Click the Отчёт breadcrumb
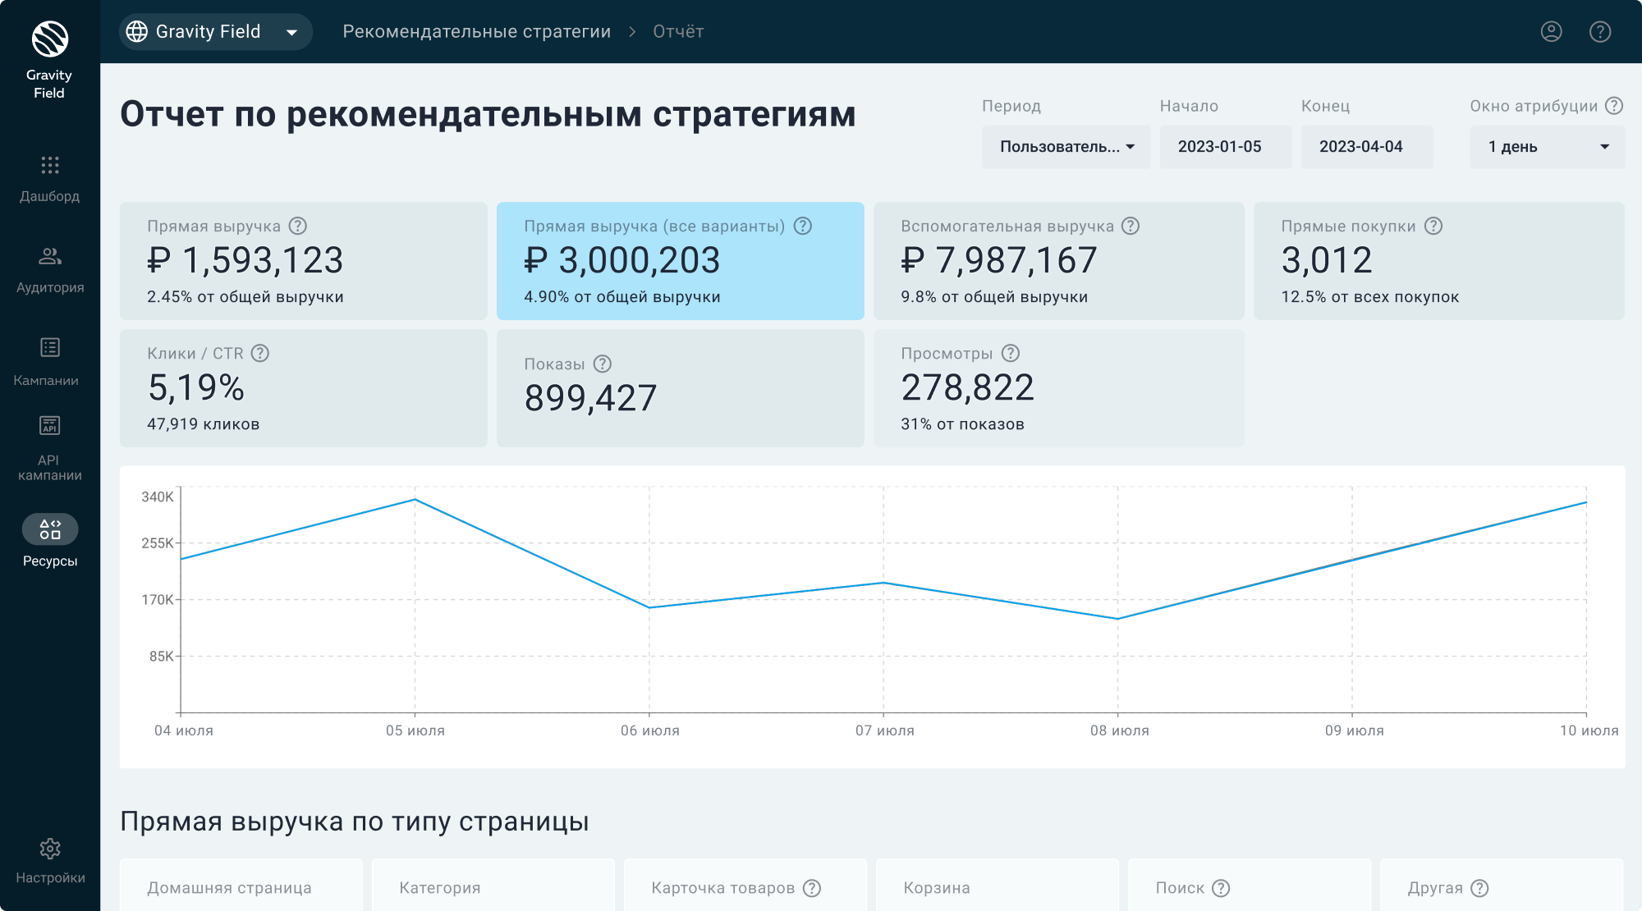This screenshot has width=1642, height=911. (678, 32)
